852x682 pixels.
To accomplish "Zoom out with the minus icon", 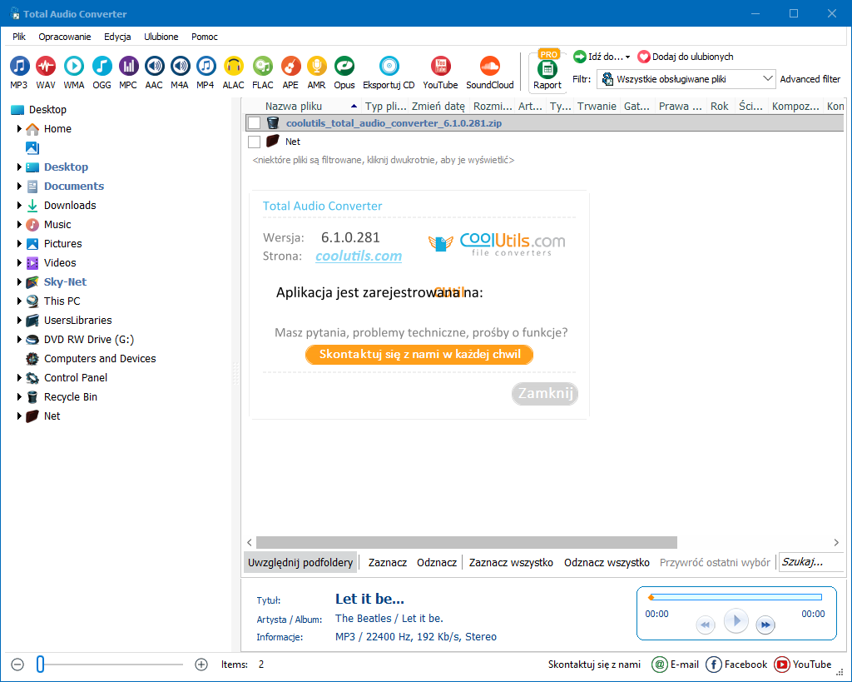I will coord(17,664).
